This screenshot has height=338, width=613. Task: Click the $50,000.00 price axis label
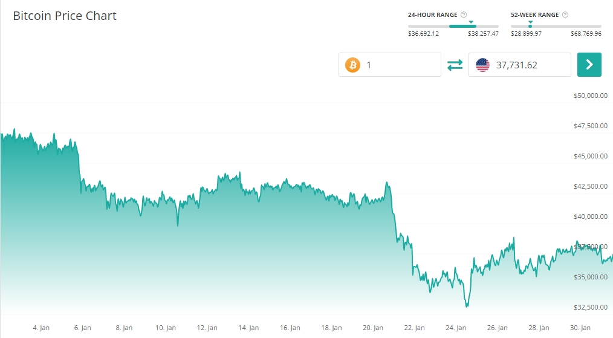589,96
